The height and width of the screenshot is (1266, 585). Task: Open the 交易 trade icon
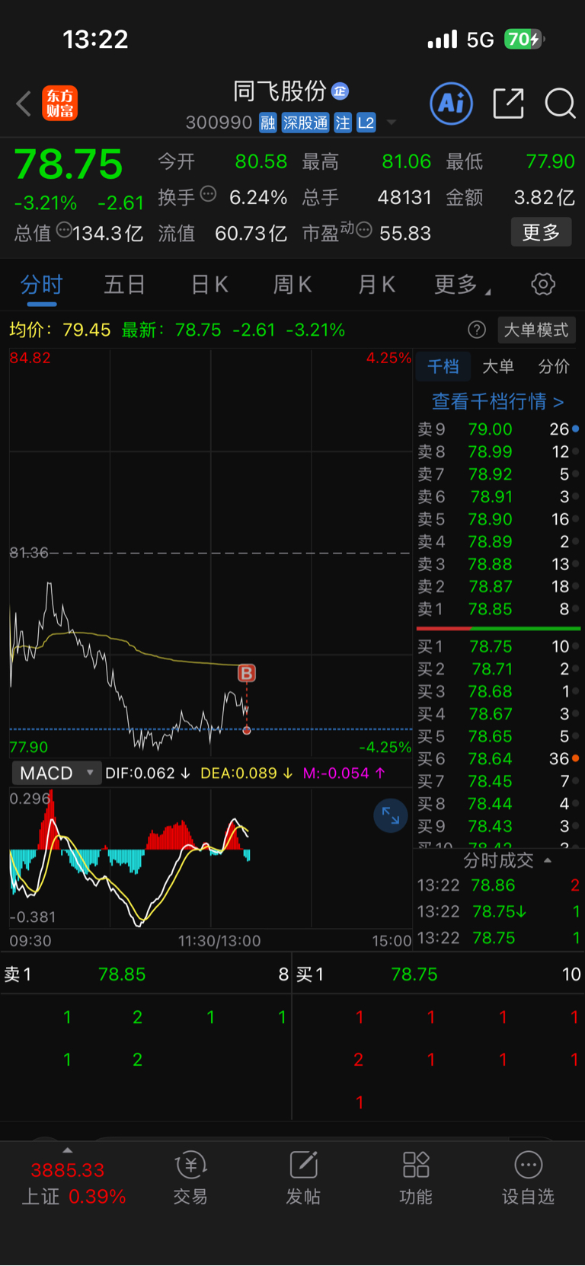tap(190, 1178)
